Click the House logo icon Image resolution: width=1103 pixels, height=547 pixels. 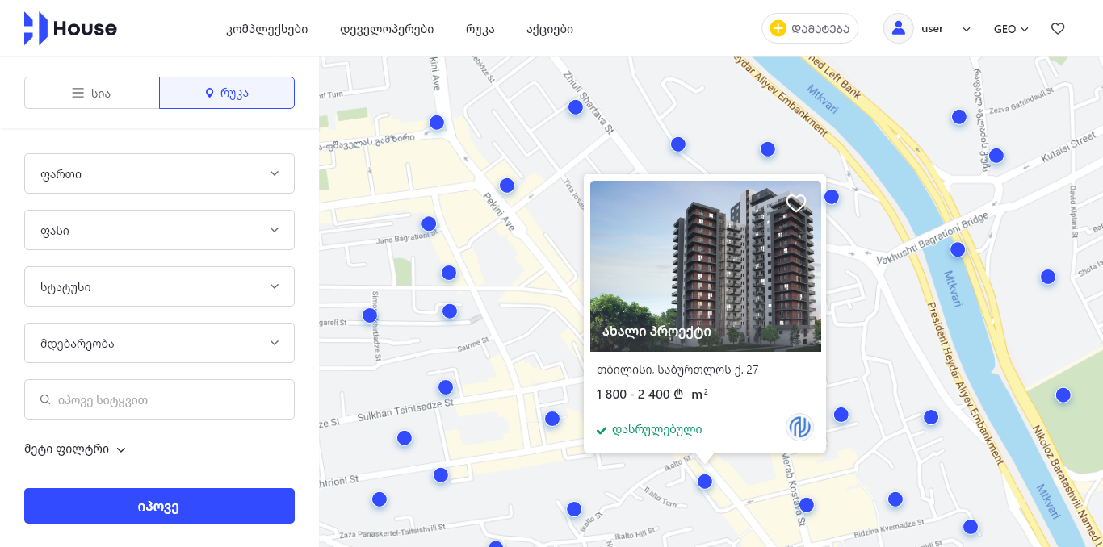36,28
